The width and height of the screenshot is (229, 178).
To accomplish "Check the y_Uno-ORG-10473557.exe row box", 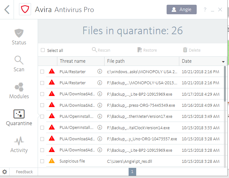I will tap(42, 139).
